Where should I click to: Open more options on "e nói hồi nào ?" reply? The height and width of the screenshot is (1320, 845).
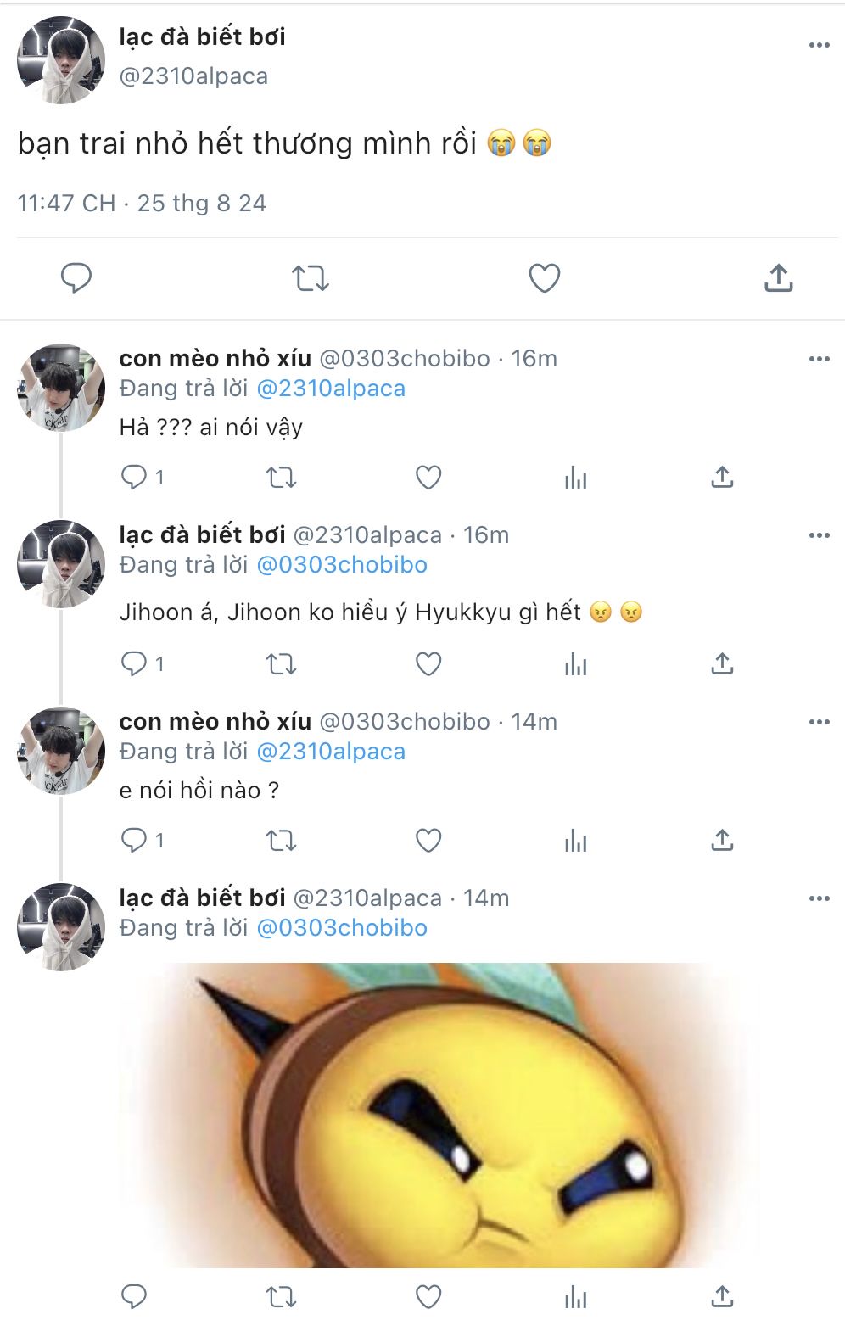(819, 722)
